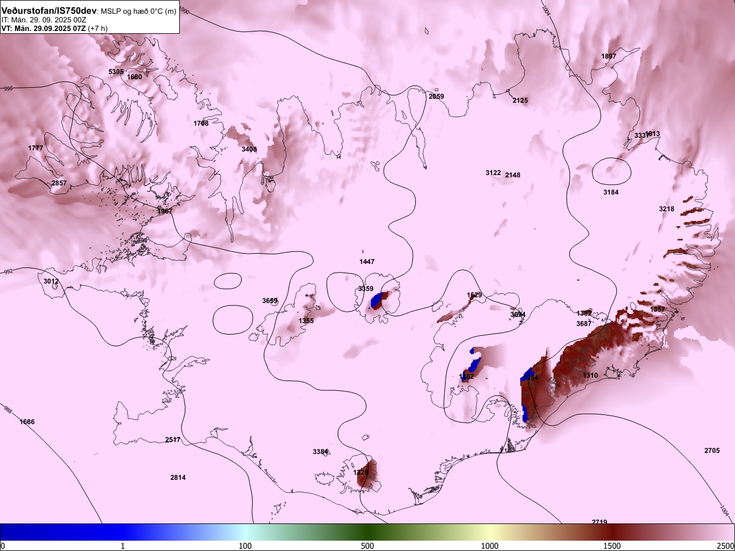Select the 1777 map value

click(x=36, y=148)
